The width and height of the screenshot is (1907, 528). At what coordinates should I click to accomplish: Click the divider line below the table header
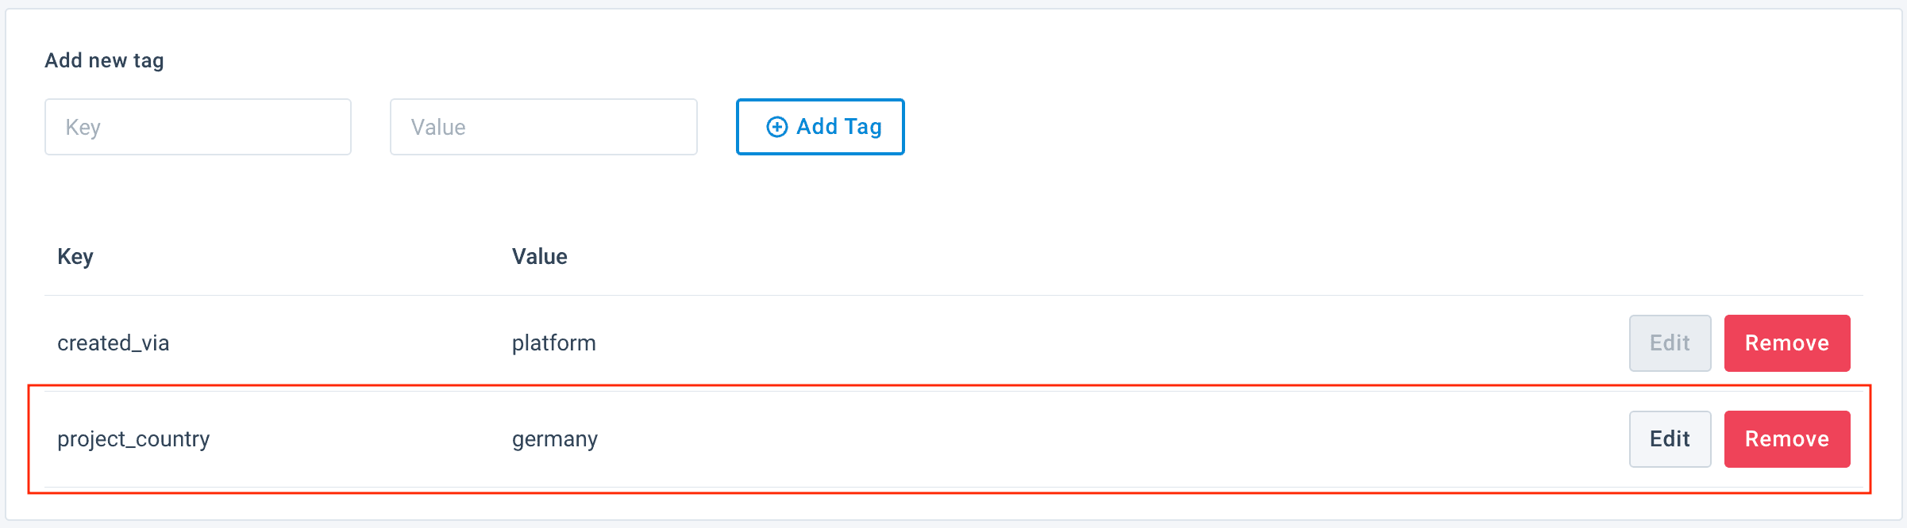(953, 296)
